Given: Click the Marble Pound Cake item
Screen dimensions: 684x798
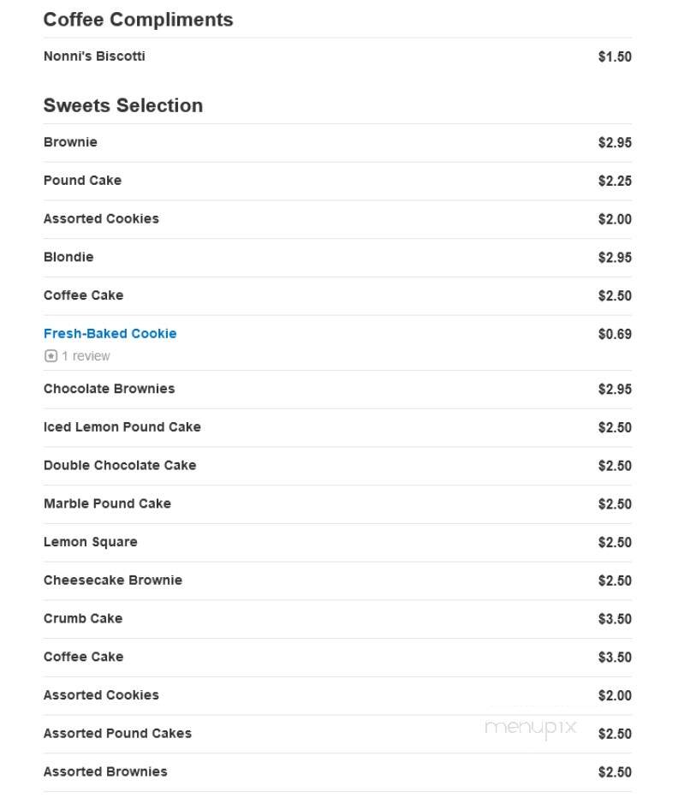Looking at the screenshot, I should coord(107,503).
